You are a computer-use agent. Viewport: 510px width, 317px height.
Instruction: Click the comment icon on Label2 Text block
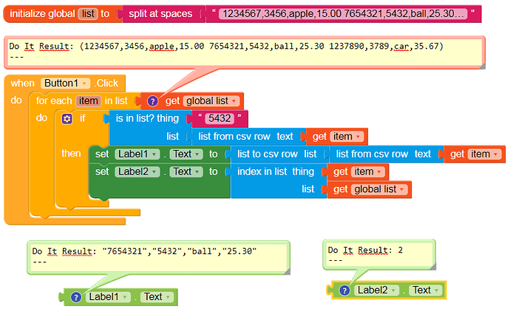(x=344, y=290)
